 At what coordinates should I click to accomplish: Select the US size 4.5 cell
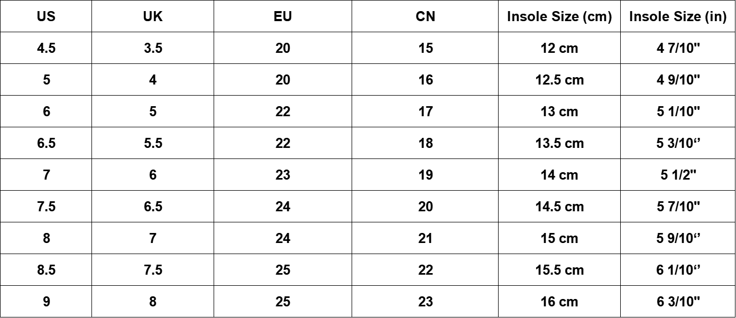(47, 48)
